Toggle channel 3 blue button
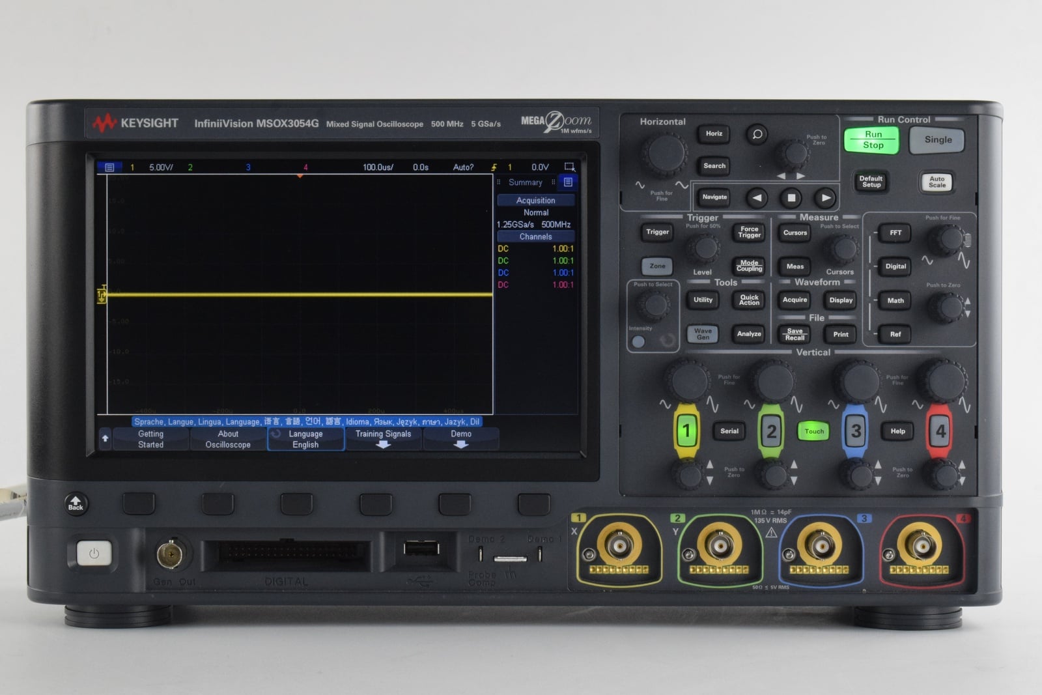Image resolution: width=1042 pixels, height=695 pixels. 855,431
